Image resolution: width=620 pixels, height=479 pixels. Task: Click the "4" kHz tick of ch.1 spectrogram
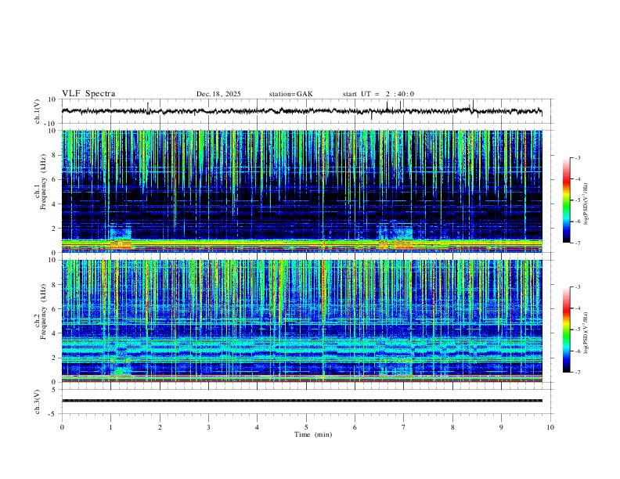point(54,204)
